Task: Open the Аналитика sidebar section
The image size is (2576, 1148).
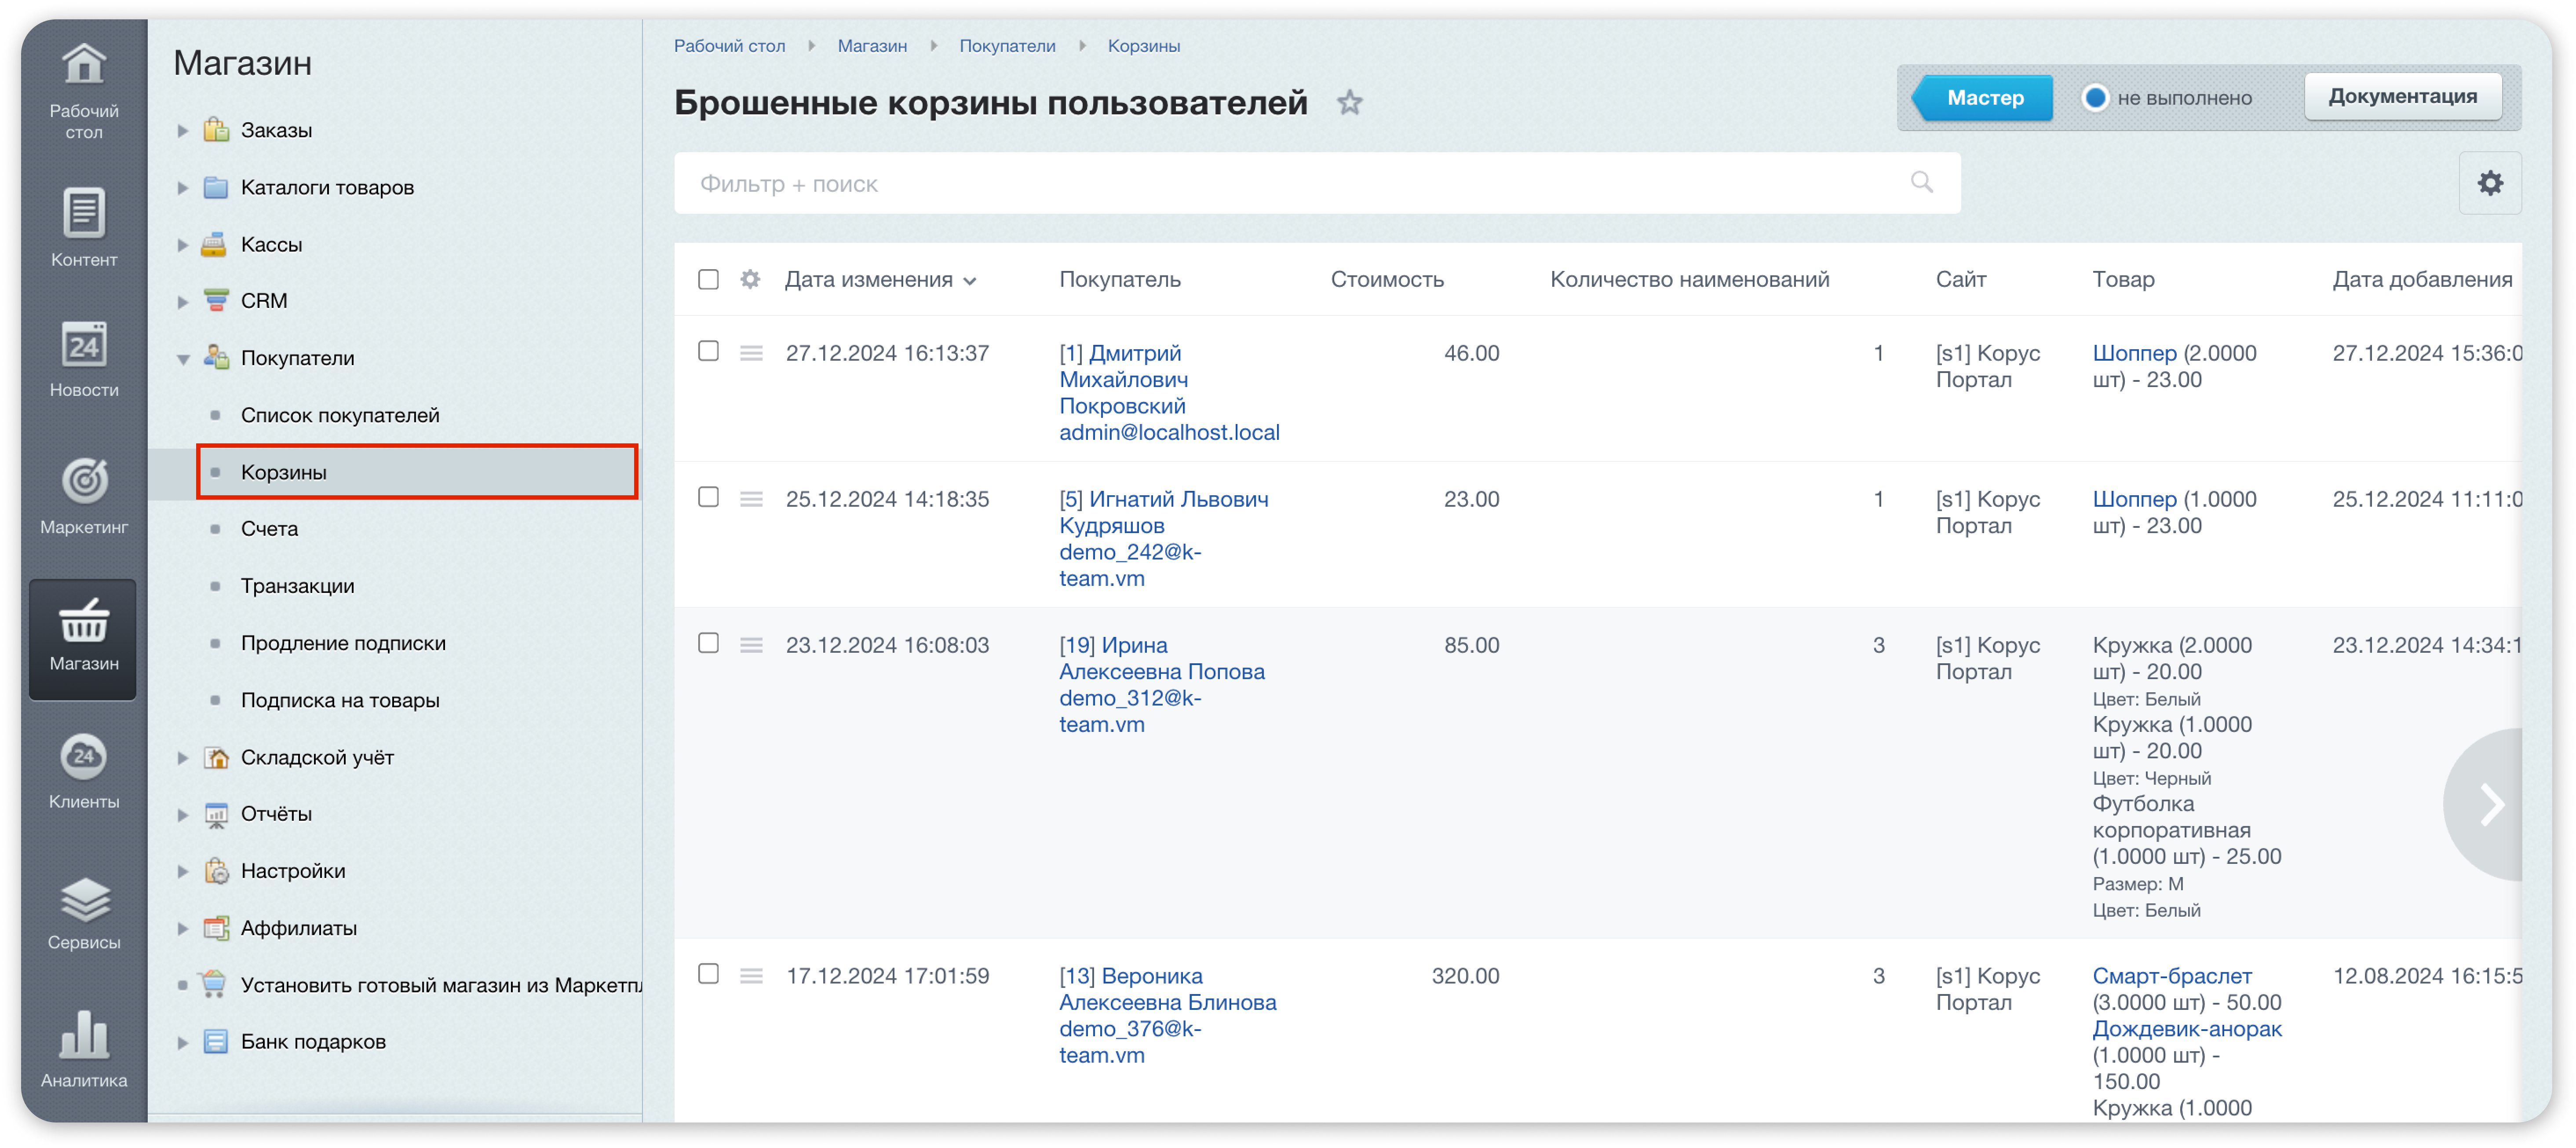Action: [x=84, y=1048]
